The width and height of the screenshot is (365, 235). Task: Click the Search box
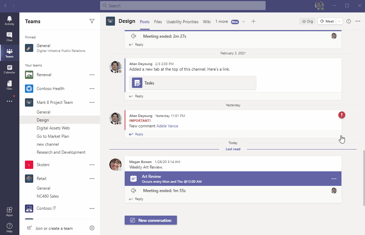(x=183, y=6)
